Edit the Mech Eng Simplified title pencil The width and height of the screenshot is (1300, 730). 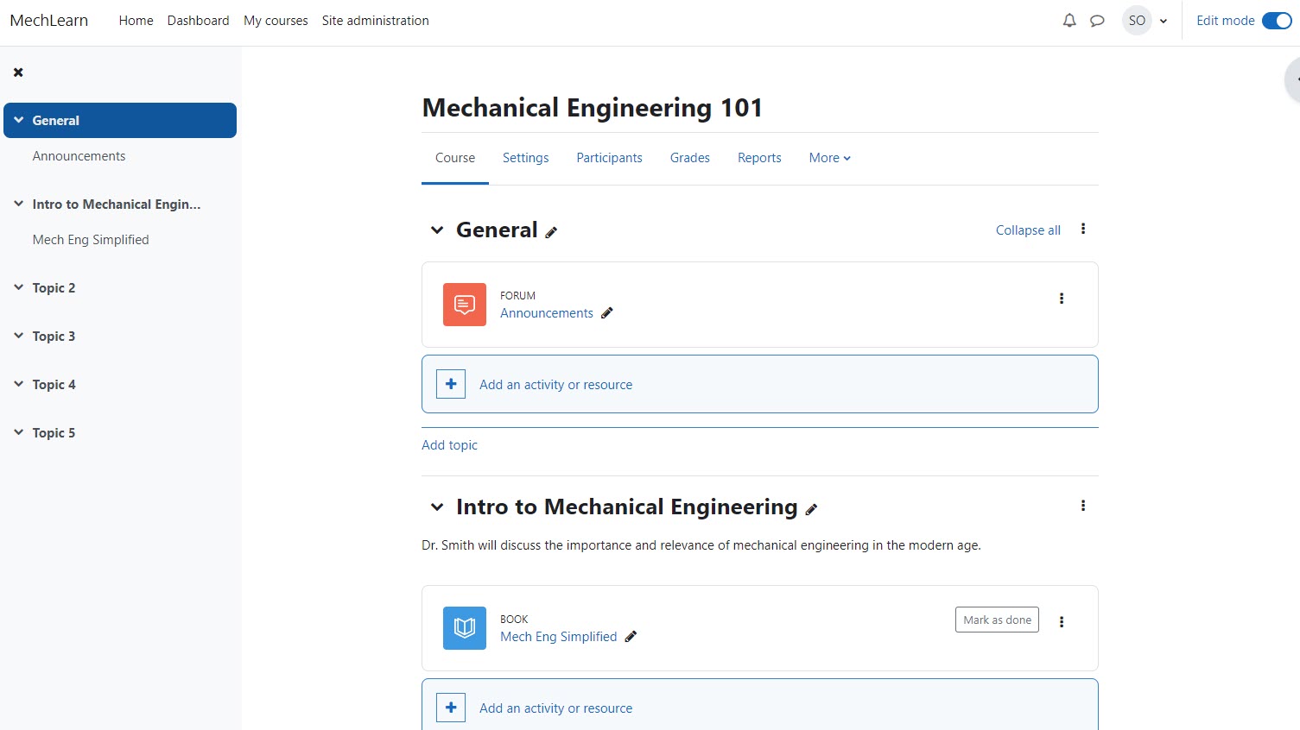631,637
